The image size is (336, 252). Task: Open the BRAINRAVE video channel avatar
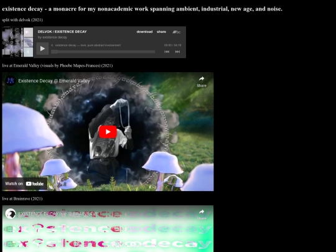pos(11,213)
